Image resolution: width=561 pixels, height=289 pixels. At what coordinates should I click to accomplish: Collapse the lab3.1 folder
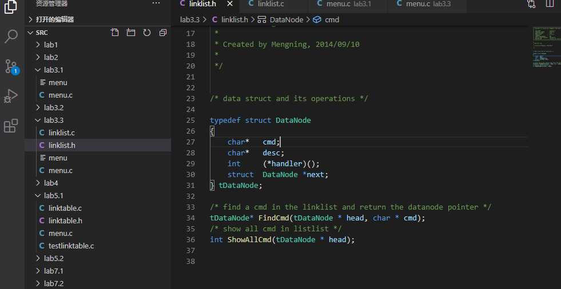click(98, 70)
